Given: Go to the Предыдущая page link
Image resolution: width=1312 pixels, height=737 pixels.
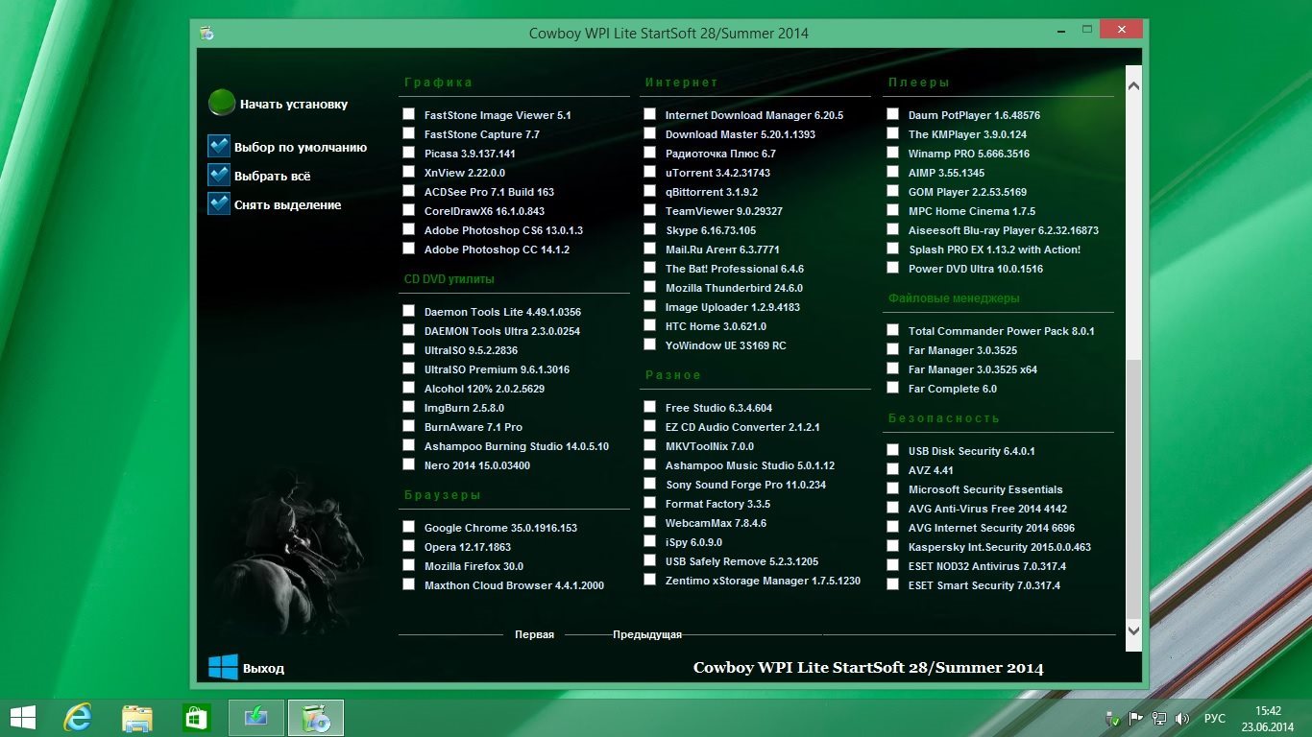Looking at the screenshot, I should coord(647,634).
